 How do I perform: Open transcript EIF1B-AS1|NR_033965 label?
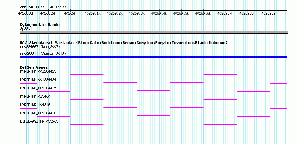(39, 121)
